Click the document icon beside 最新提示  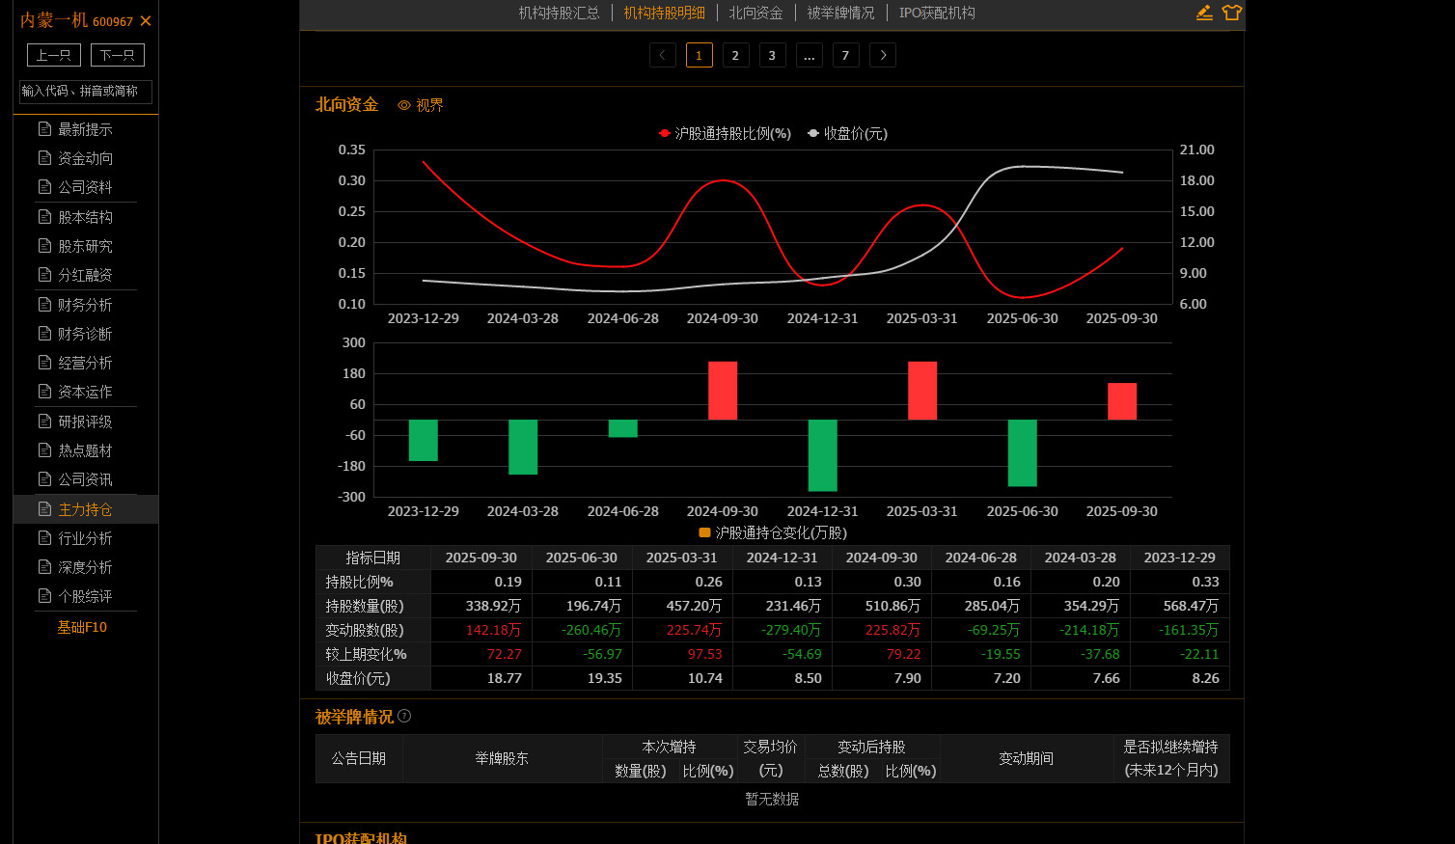[44, 128]
